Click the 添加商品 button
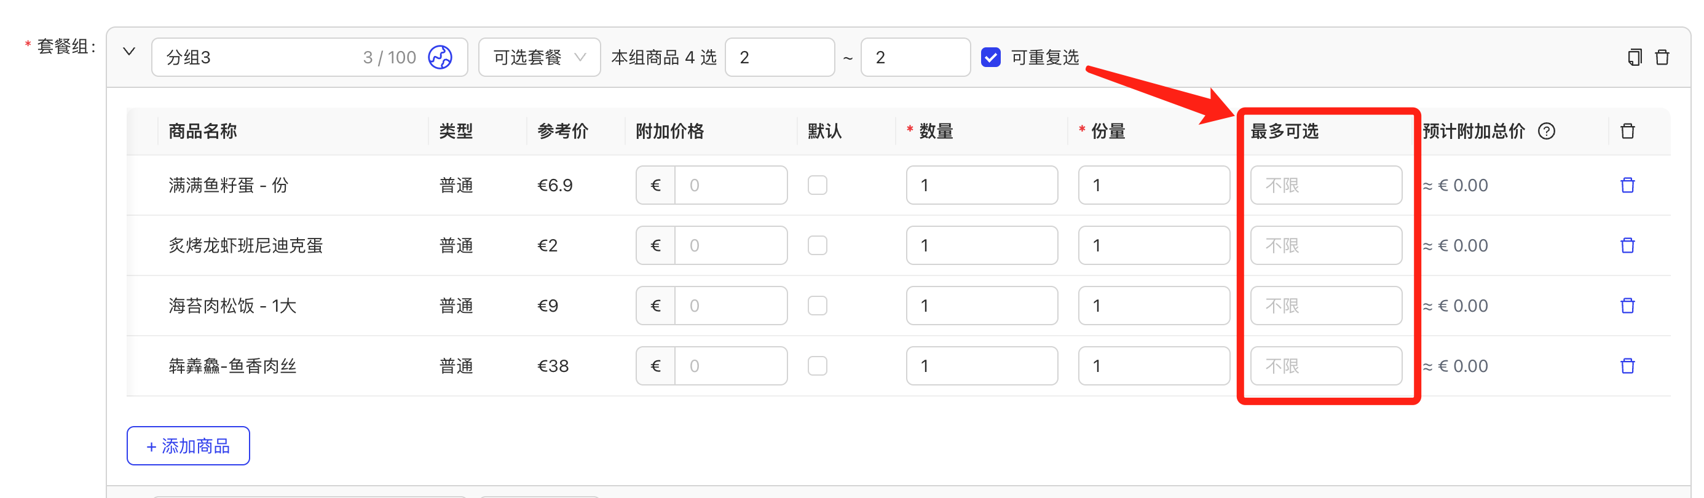This screenshot has height=498, width=1704. [188, 446]
